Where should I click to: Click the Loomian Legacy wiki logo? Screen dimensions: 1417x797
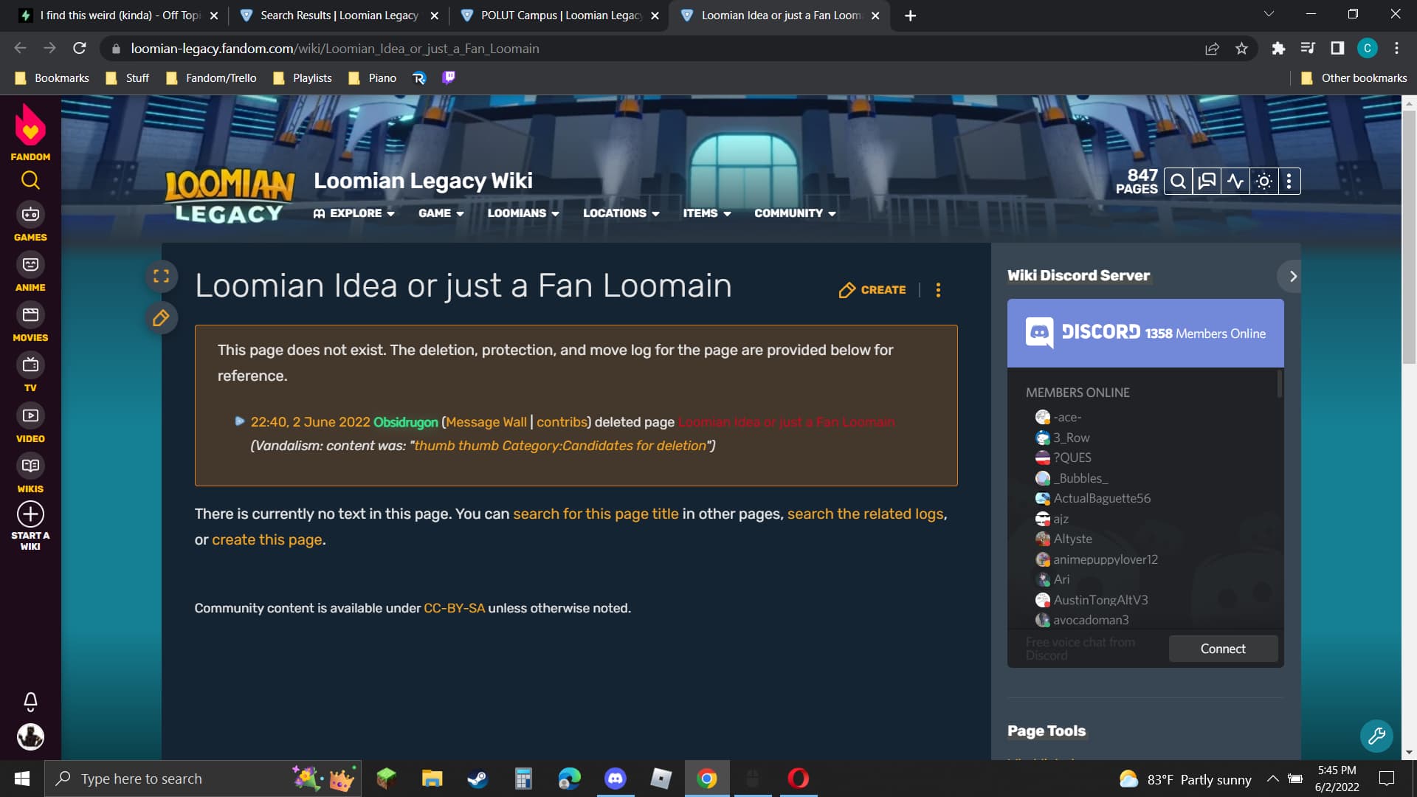pos(231,192)
